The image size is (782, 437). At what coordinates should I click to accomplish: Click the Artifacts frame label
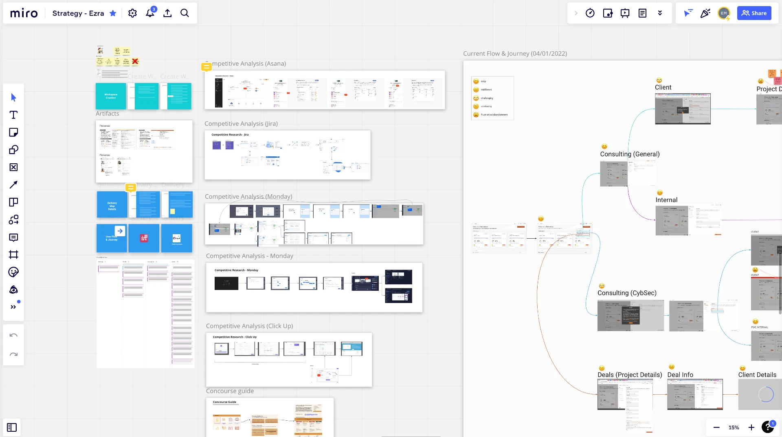pyautogui.click(x=108, y=114)
